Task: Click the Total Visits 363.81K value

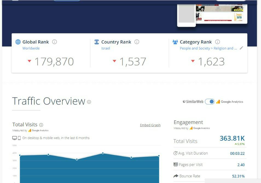Action: 232,138
